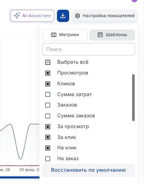Image resolution: width=144 pixels, height=184 pixels.
Task: Click the metrics list scrollbar thumb
Action: tap(133, 98)
